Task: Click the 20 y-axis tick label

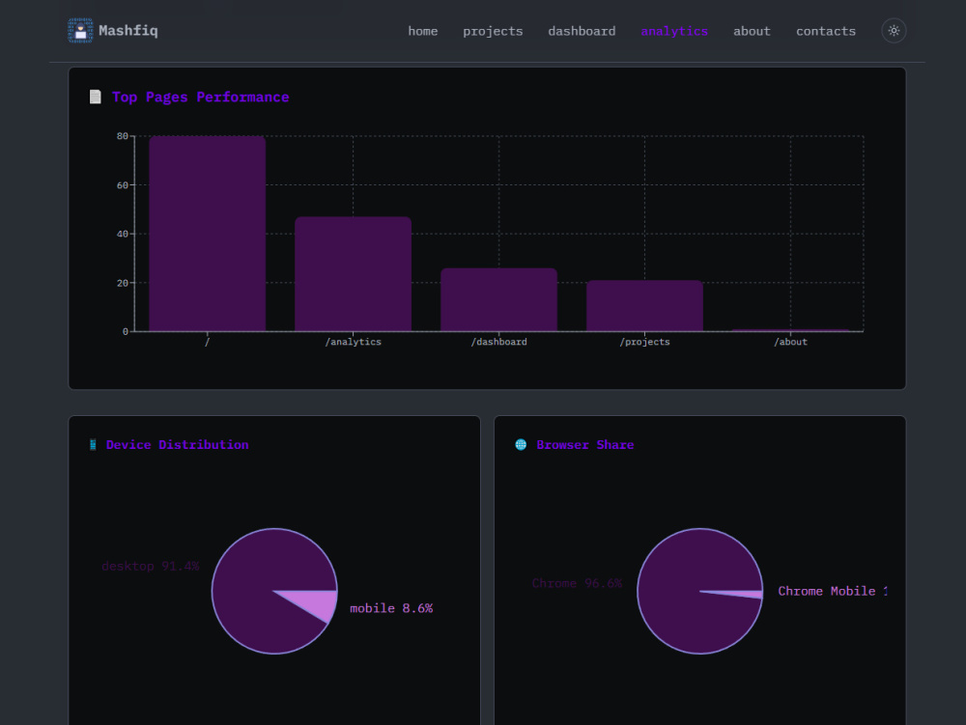Action: point(123,283)
